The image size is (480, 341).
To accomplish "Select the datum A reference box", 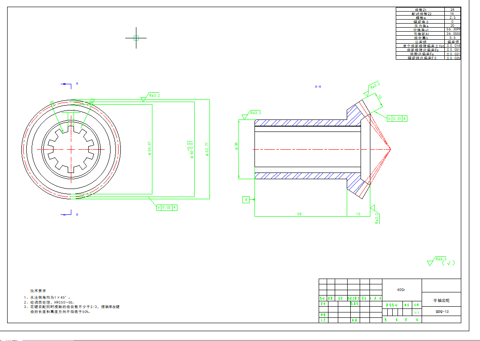I will pyautogui.click(x=246, y=200).
